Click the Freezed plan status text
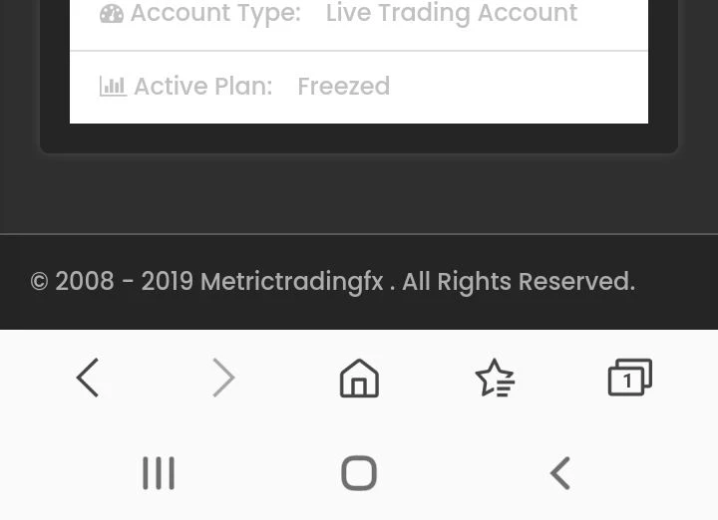Screen dimensions: 718x520 pyautogui.click(x=343, y=87)
